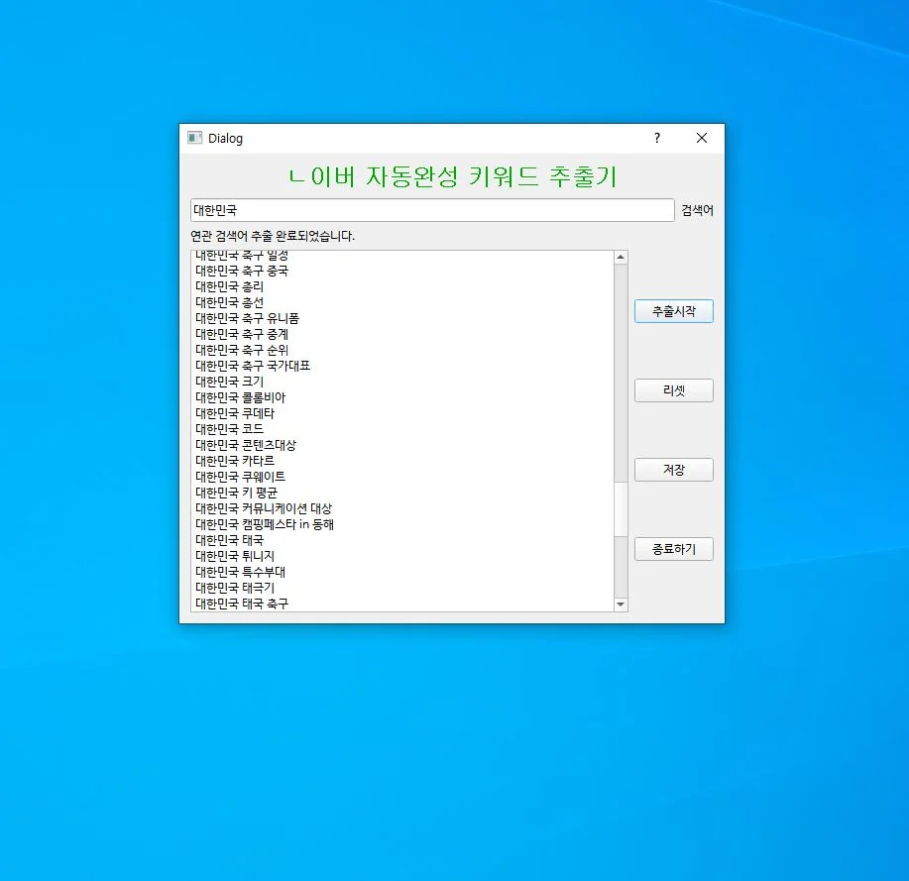Screen dimensions: 909x881
Task: Click the vertical scrollbar thumb in list
Action: [x=621, y=509]
